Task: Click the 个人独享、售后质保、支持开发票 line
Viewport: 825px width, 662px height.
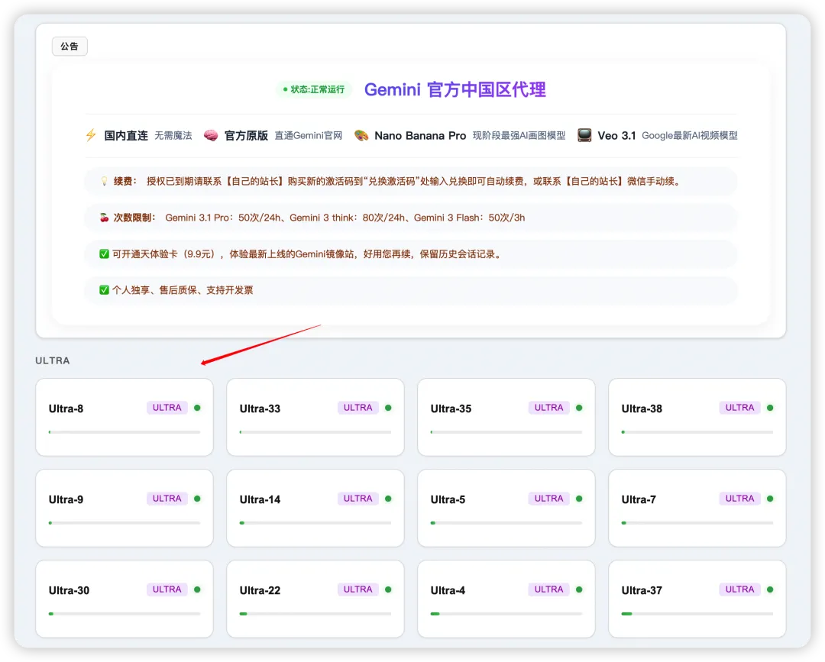Action: pos(183,290)
